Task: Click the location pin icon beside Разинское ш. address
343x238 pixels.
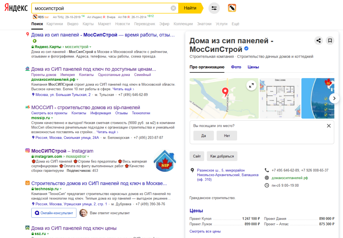Action: click(x=192, y=170)
